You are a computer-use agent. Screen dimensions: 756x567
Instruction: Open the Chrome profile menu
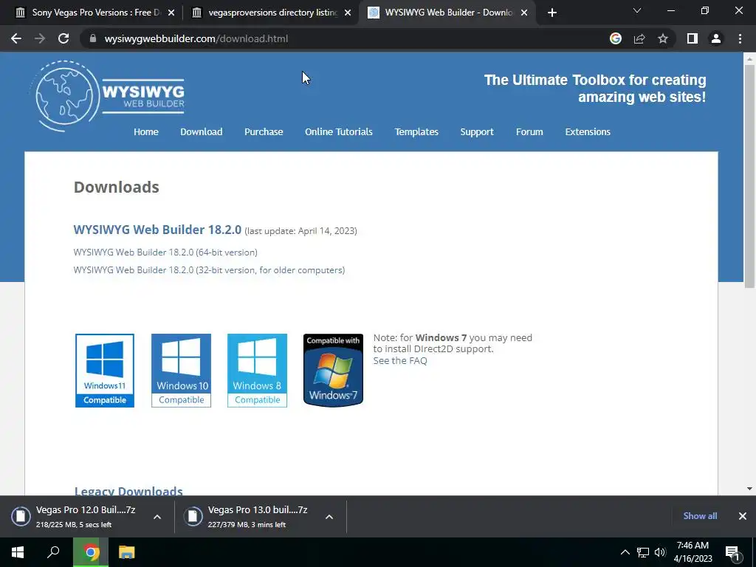coord(716,38)
